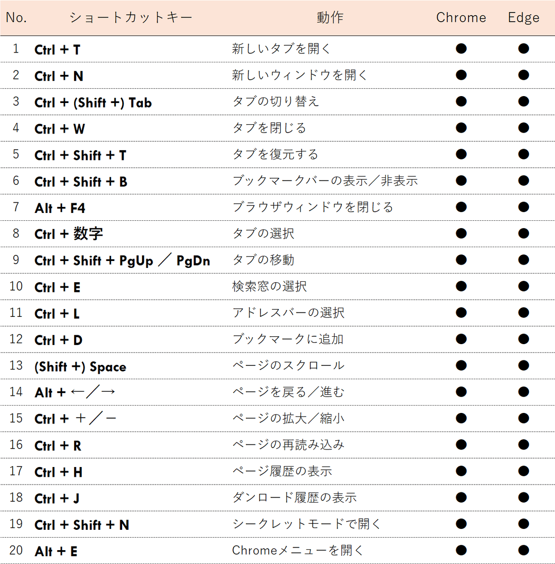Viewport: 555px width, 564px height.
Task: Click the 動作 column header
Action: pos(330,18)
